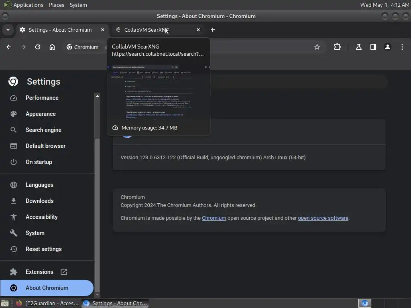Open the Extensions puzzle-piece toolbar button
The image size is (411, 308).
pos(337,47)
